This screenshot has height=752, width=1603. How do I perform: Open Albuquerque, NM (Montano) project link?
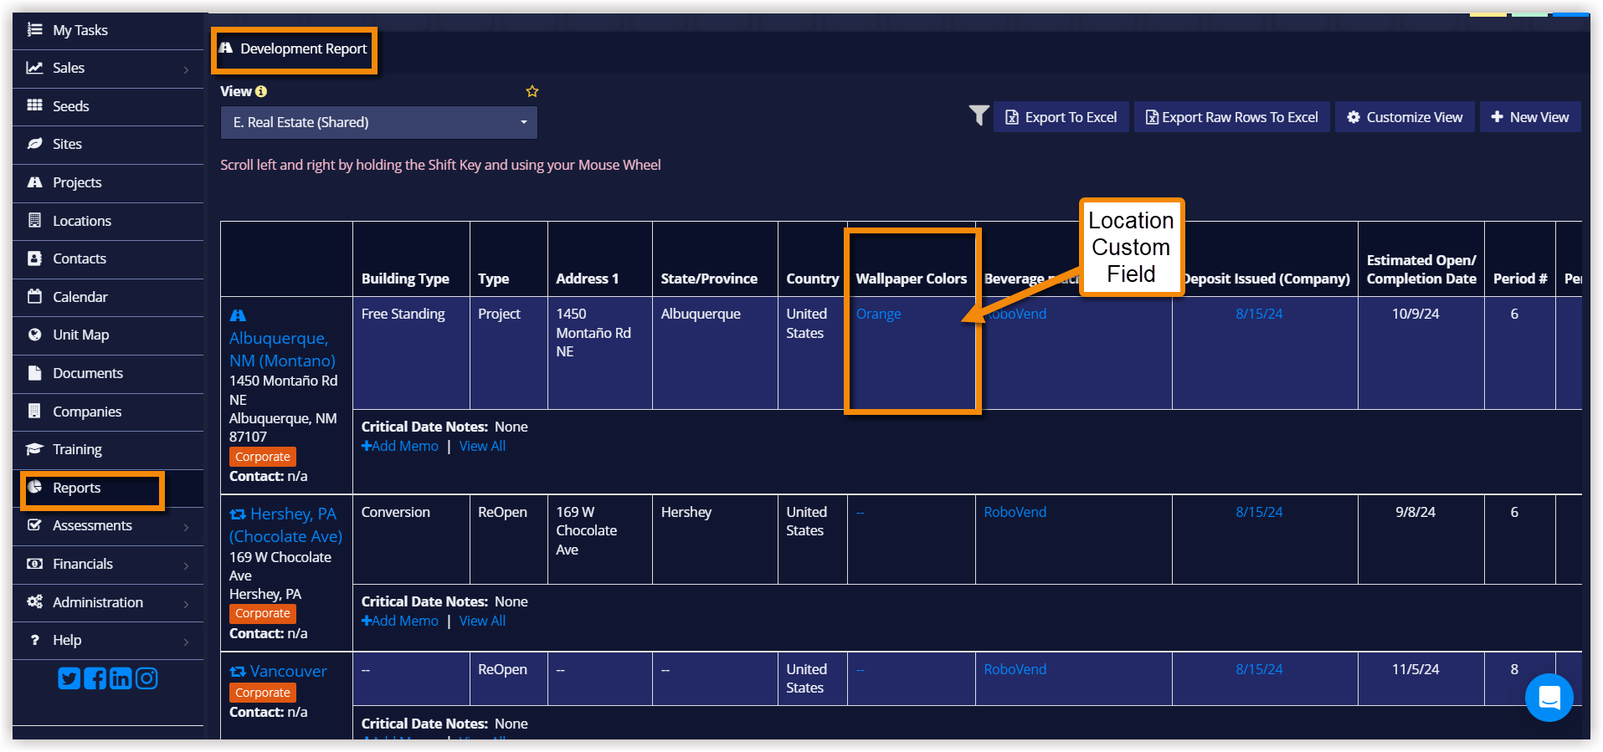pyautogui.click(x=281, y=350)
